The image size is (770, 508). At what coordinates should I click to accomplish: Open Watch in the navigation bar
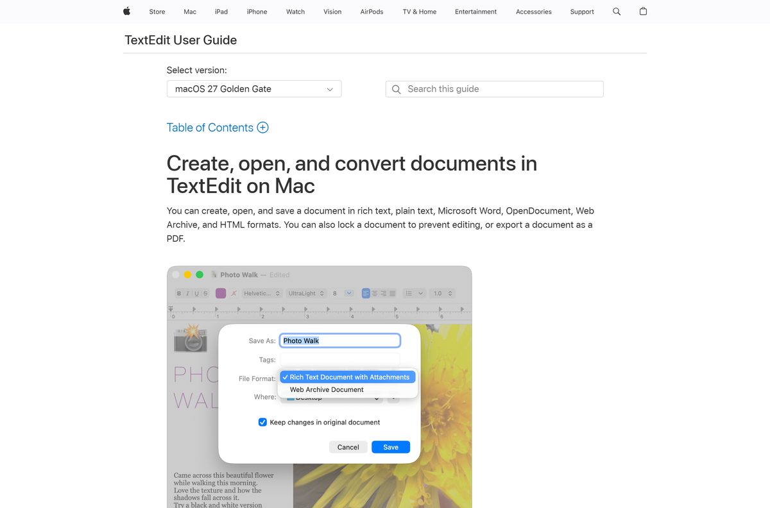click(x=295, y=12)
